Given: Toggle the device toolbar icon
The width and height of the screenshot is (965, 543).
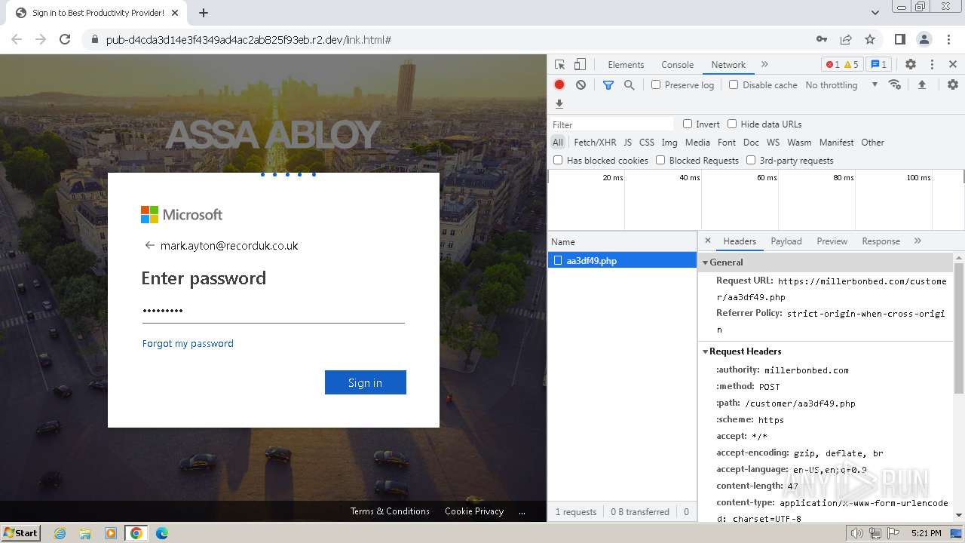Looking at the screenshot, I should click(580, 65).
